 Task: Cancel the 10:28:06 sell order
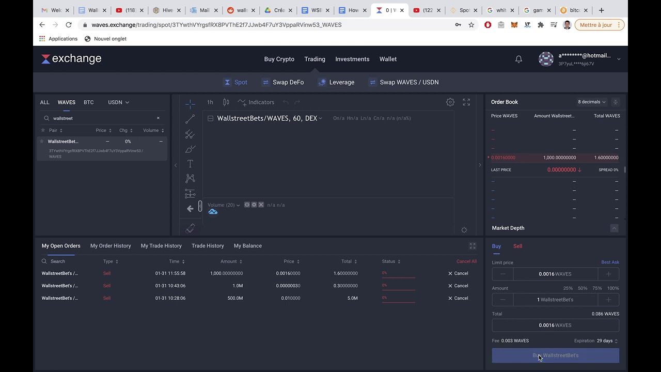tap(458, 298)
